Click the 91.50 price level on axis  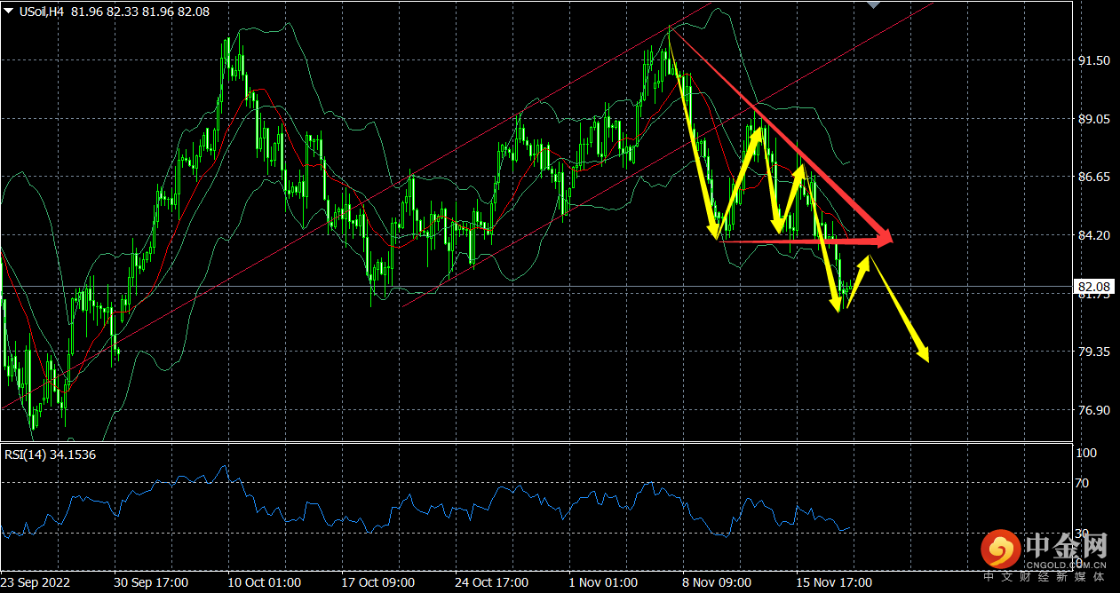click(1092, 60)
